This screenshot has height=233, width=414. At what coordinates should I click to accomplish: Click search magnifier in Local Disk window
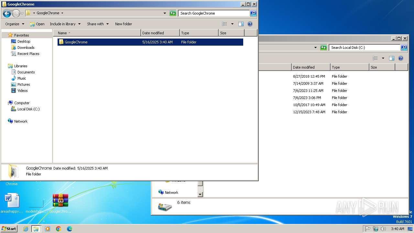[x=404, y=48]
